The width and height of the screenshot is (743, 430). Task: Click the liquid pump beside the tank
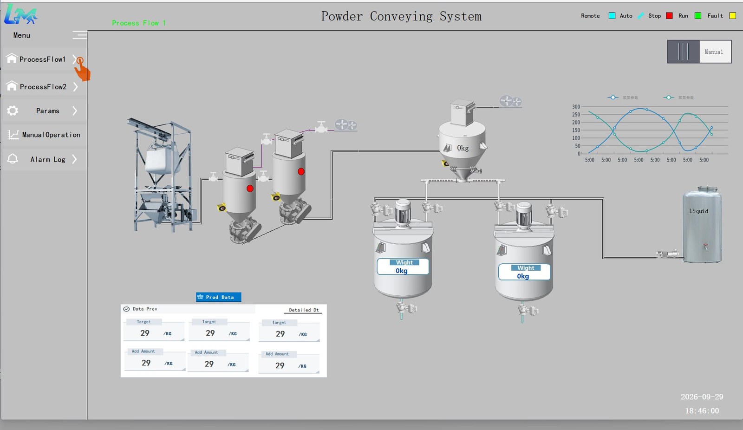tap(668, 254)
